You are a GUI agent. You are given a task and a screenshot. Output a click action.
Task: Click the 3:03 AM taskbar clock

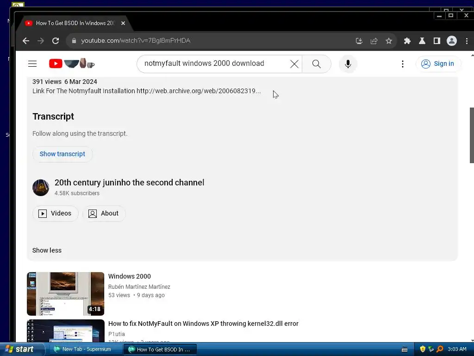(457, 349)
